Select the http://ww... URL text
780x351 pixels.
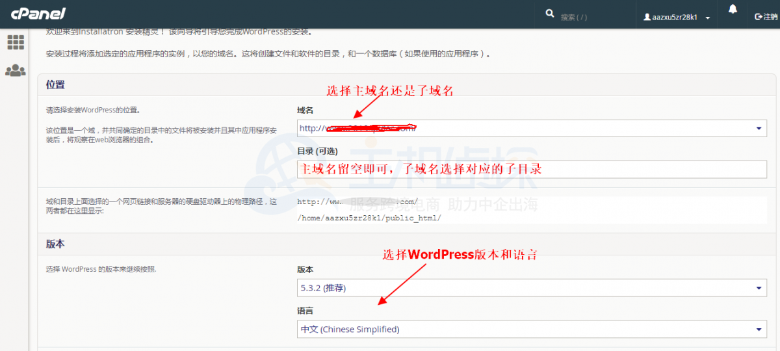coord(357,201)
